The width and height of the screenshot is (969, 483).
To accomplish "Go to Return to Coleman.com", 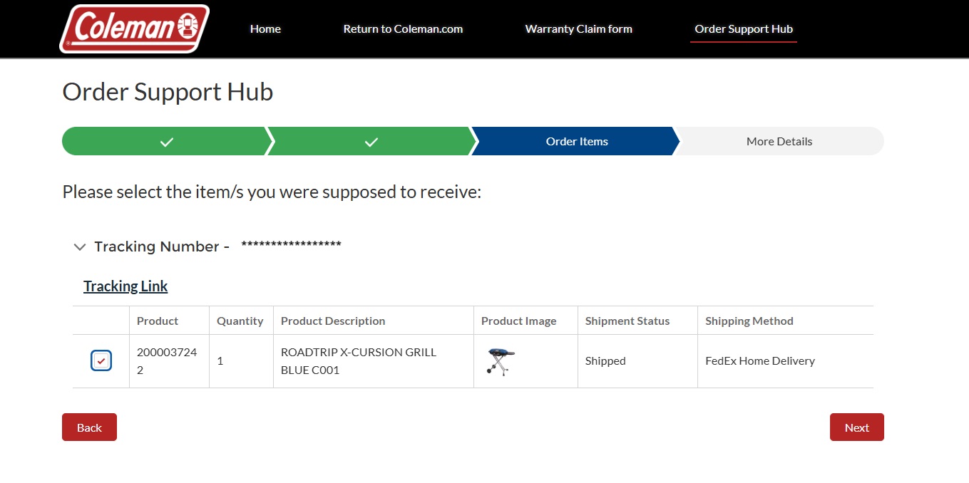I will pos(403,29).
